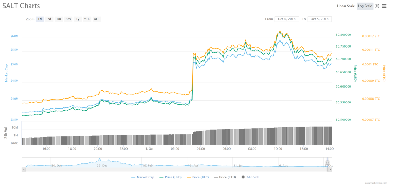
Task: Select 1d zoom range
Action: point(40,19)
